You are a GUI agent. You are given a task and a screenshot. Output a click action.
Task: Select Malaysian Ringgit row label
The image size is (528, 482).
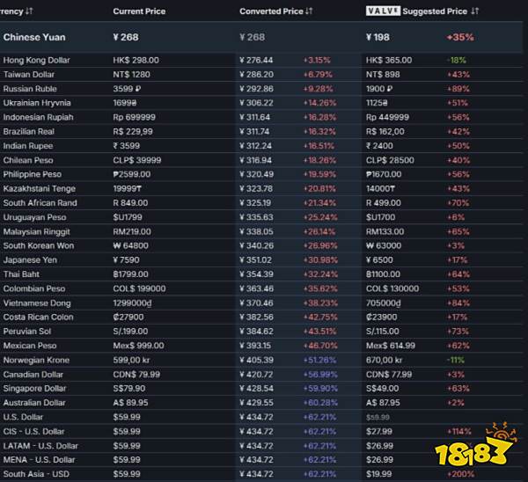pyautogui.click(x=37, y=232)
